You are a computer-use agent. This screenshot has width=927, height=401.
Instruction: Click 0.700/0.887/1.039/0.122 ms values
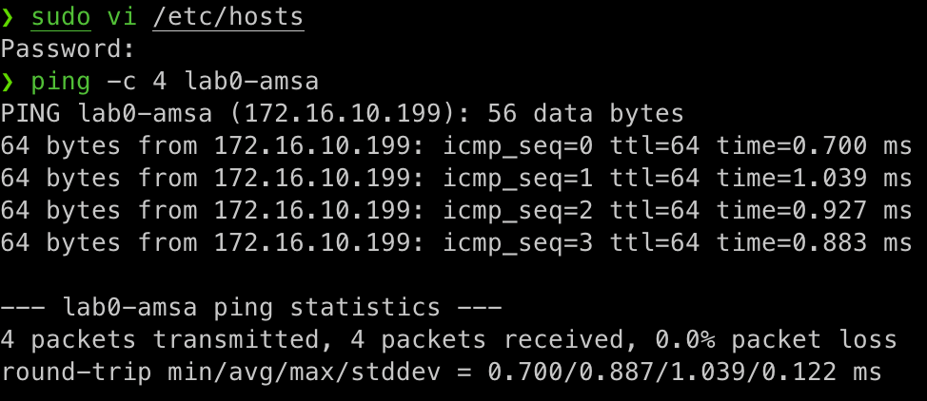(x=685, y=372)
